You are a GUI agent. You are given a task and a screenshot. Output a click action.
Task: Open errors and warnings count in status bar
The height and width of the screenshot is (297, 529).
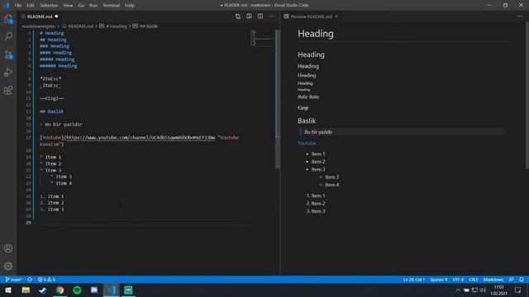click(x=46, y=280)
